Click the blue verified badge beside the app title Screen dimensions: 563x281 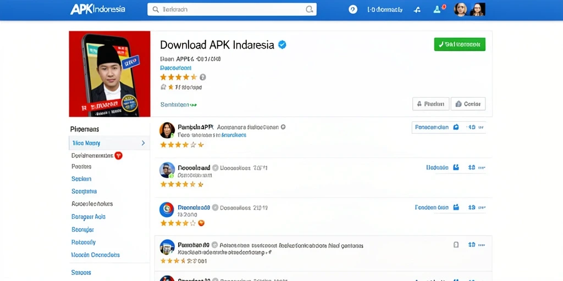point(282,45)
